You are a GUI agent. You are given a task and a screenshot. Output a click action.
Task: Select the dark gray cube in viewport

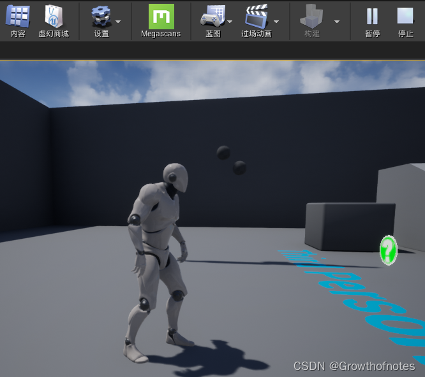[350, 227]
